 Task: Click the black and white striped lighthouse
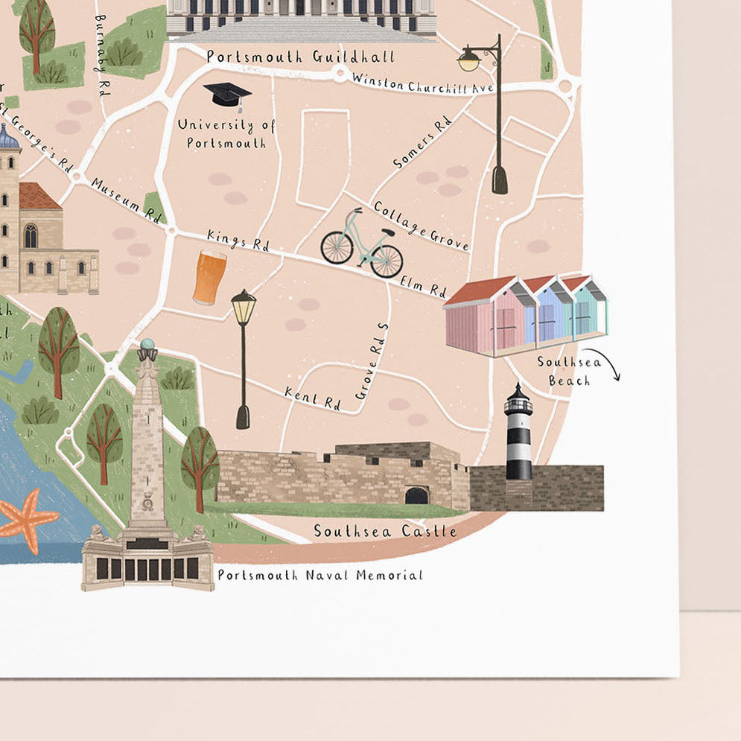click(518, 433)
